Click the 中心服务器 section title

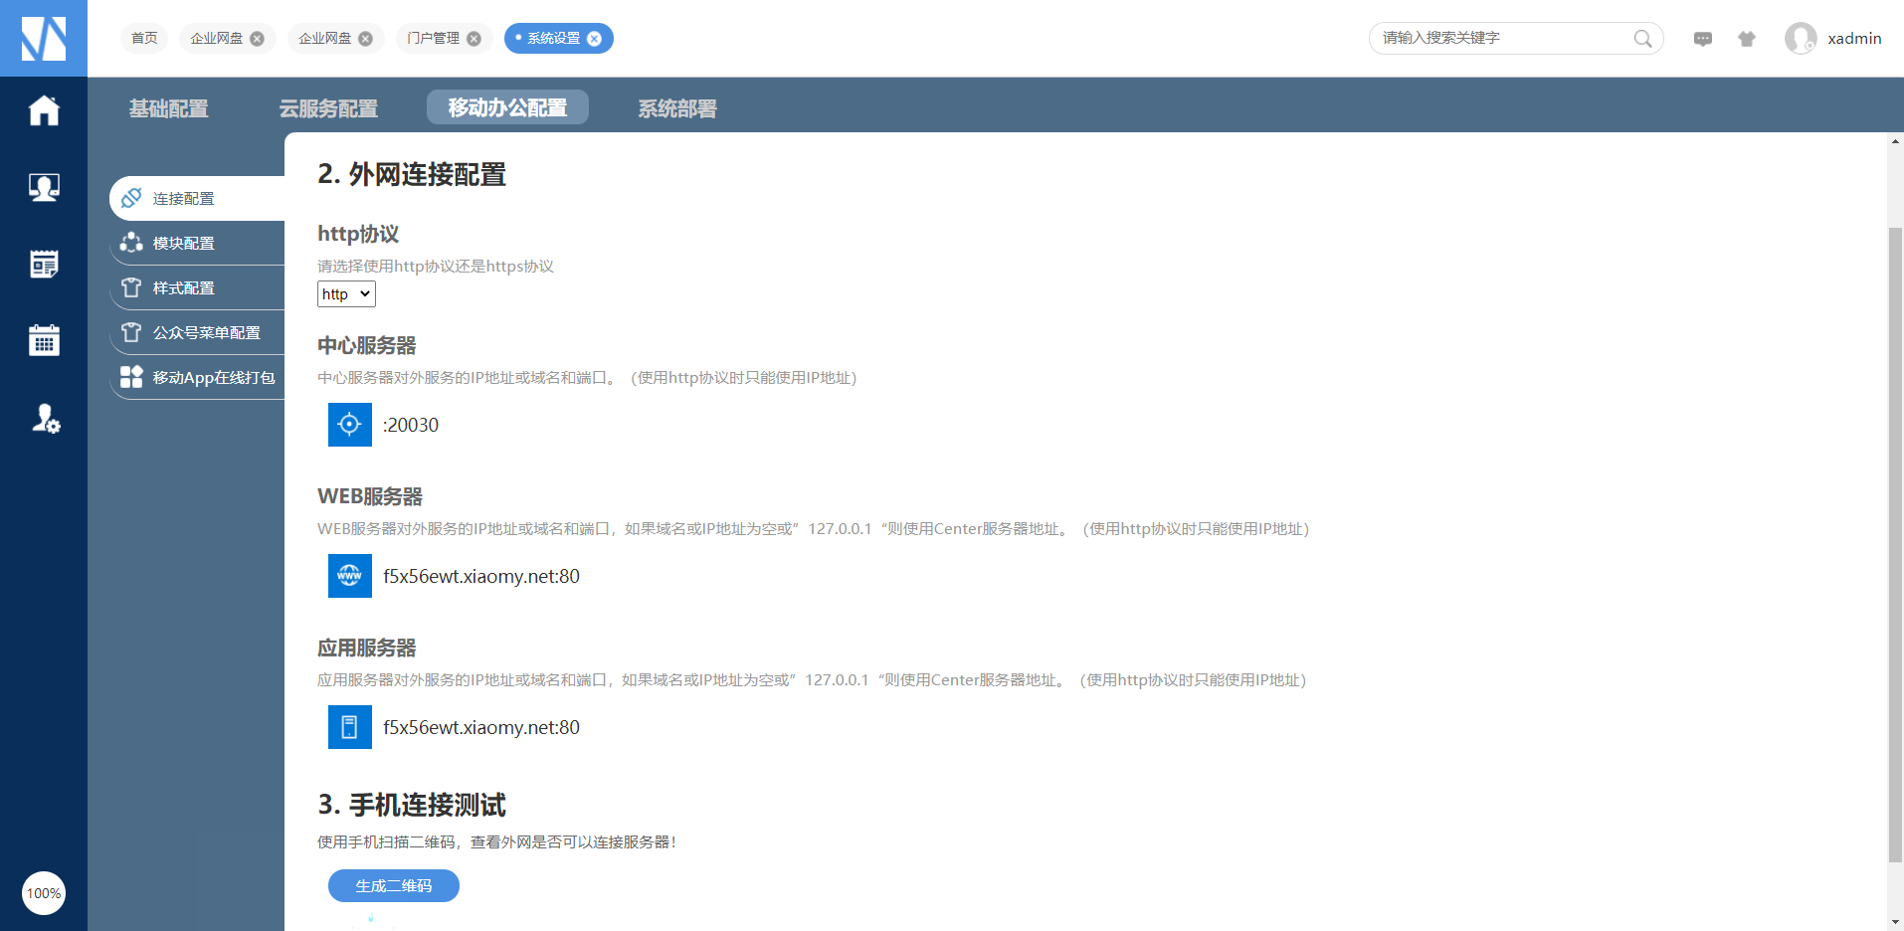pos(367,345)
